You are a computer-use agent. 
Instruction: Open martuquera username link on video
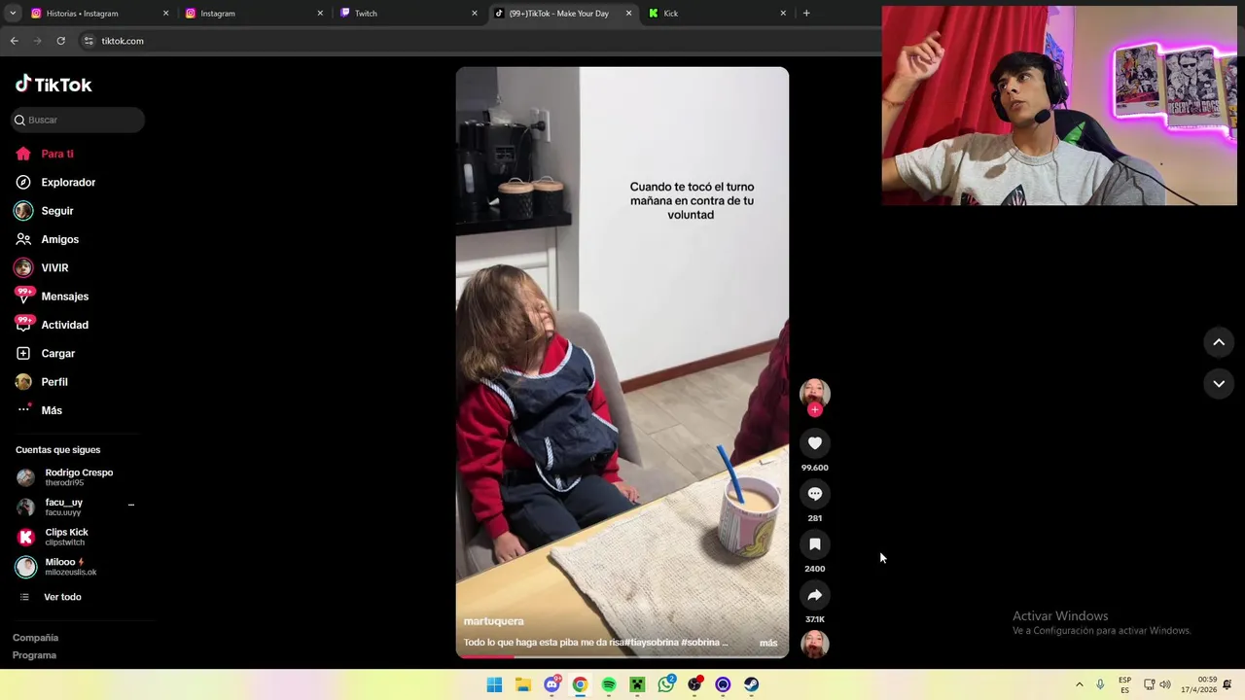coord(493,621)
